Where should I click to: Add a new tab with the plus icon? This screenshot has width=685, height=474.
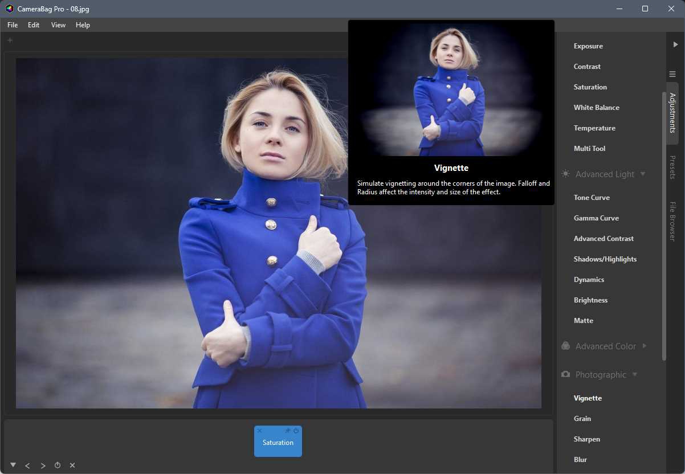pos(10,40)
